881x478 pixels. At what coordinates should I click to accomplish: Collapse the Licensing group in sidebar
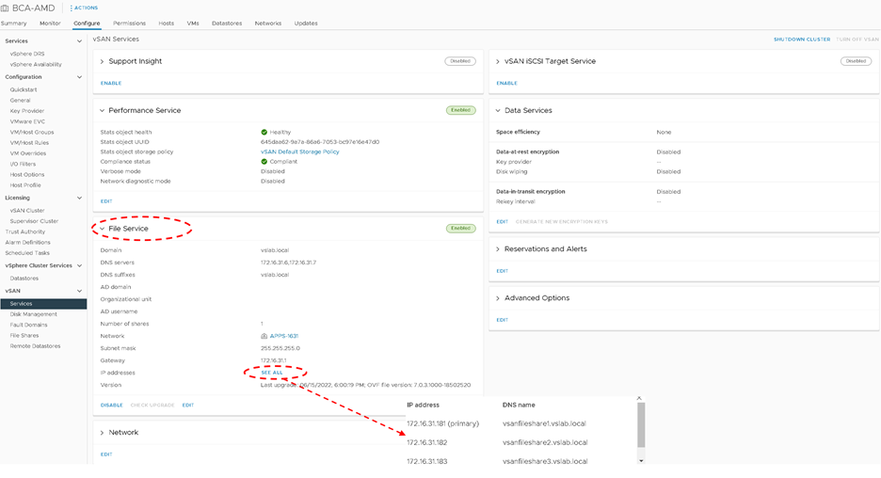[80, 198]
